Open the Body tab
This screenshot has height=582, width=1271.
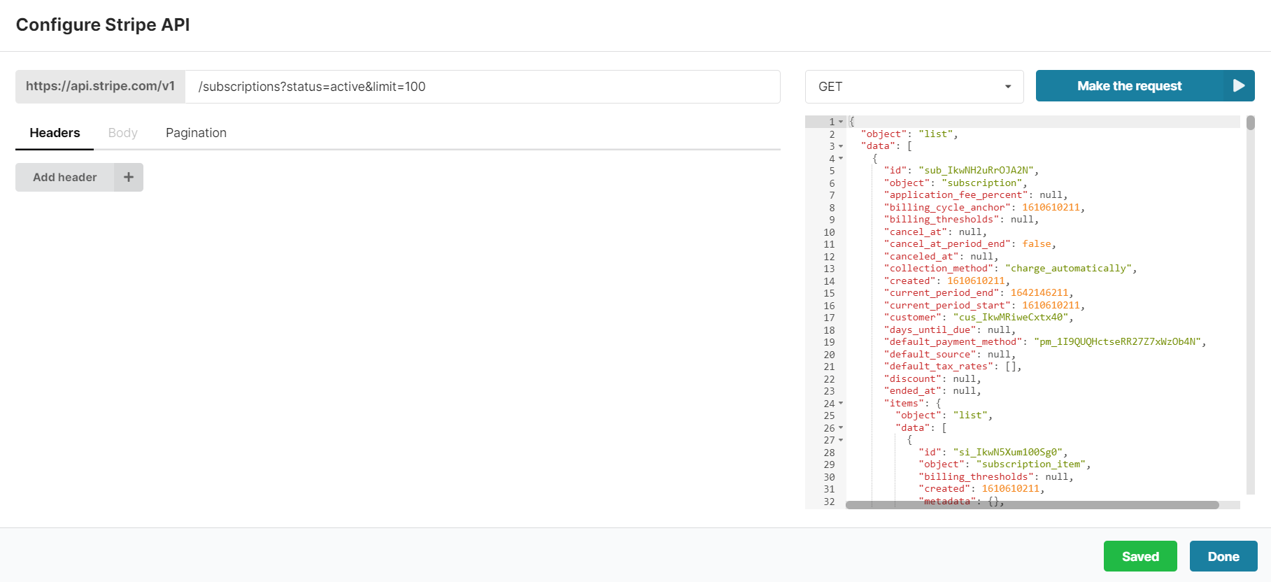tap(122, 133)
